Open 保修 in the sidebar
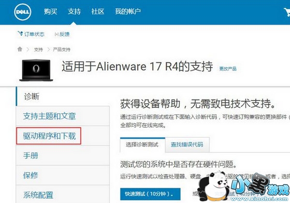This screenshot has height=203, width=290. coord(63,175)
